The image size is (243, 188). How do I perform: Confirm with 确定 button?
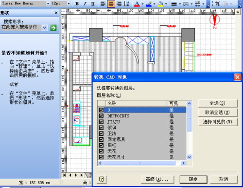[x=193, y=179]
